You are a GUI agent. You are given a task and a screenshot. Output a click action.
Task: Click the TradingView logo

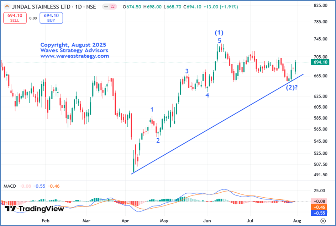34,209
